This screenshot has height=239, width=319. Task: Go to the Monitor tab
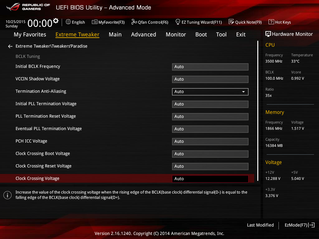coord(176,35)
